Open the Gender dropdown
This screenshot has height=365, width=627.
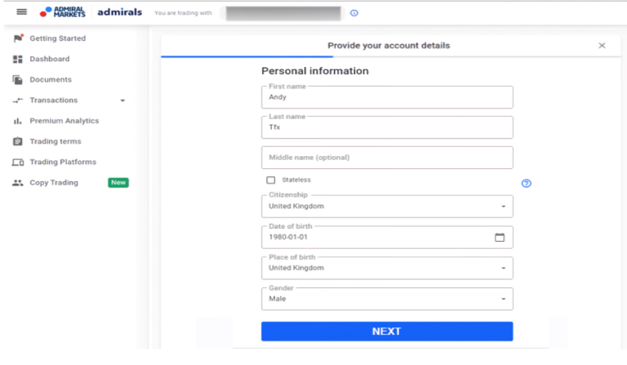click(x=387, y=299)
